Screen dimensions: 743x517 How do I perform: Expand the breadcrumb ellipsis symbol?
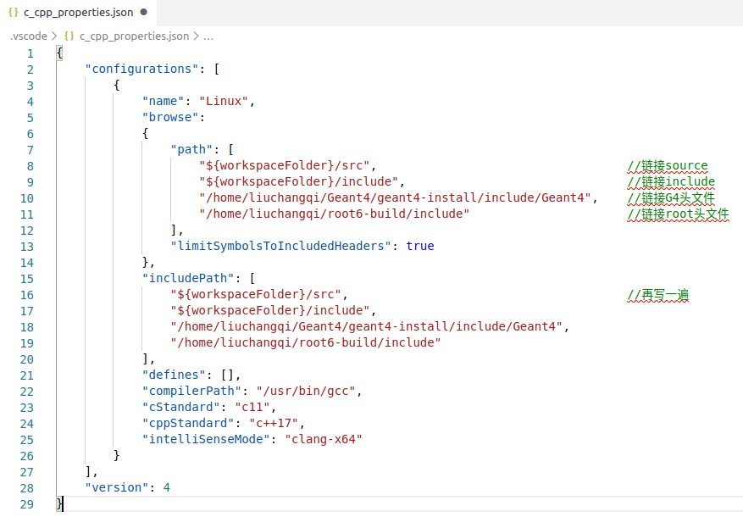[208, 36]
